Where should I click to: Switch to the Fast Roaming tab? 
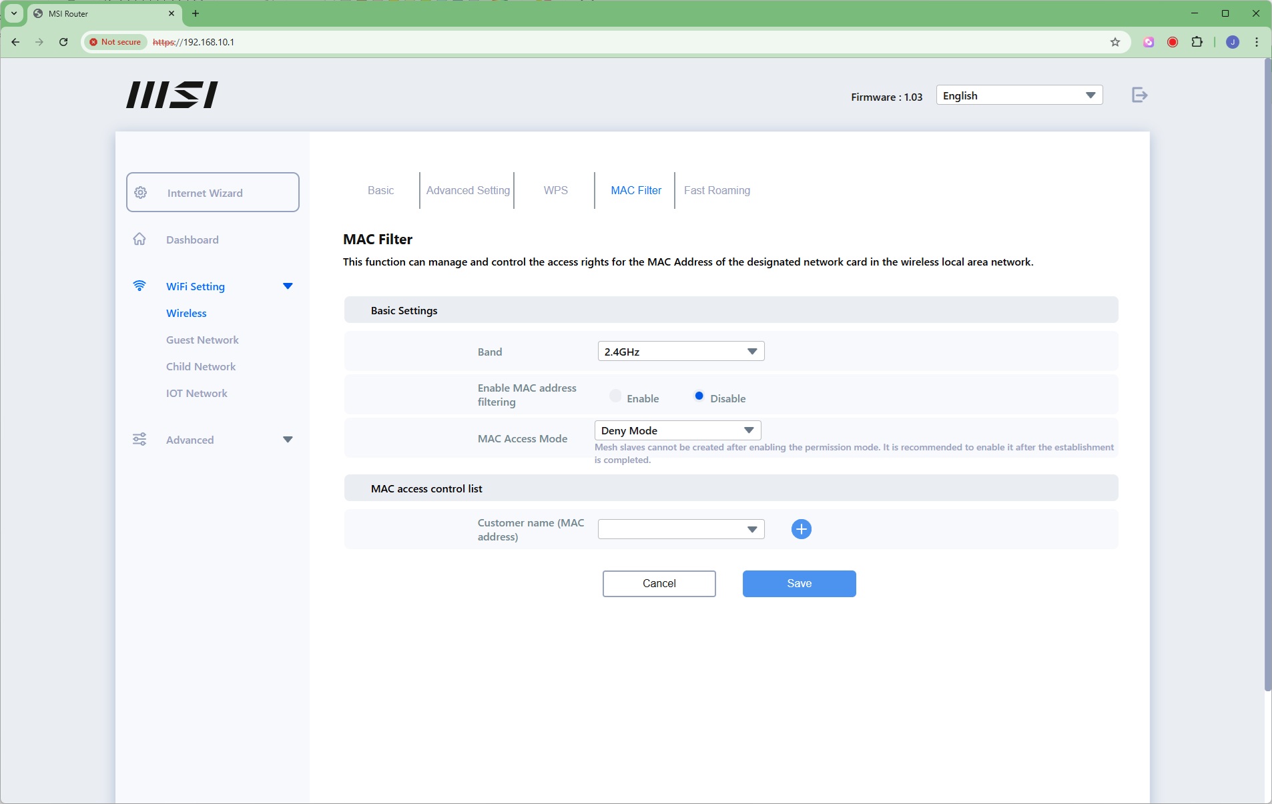(717, 191)
